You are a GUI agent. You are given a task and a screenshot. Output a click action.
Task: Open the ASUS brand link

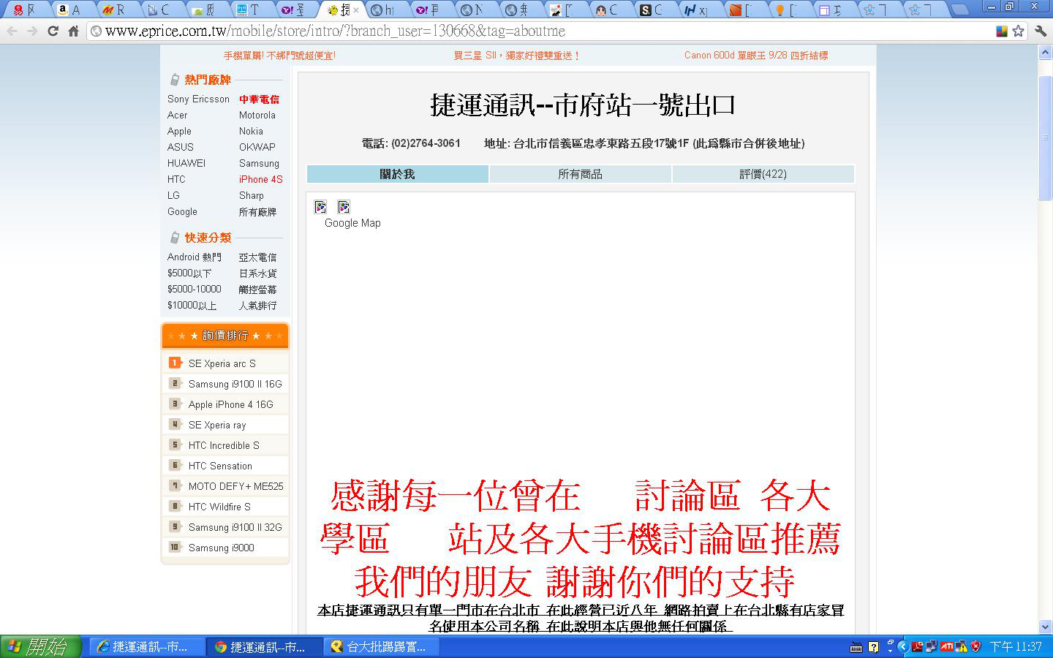180,147
